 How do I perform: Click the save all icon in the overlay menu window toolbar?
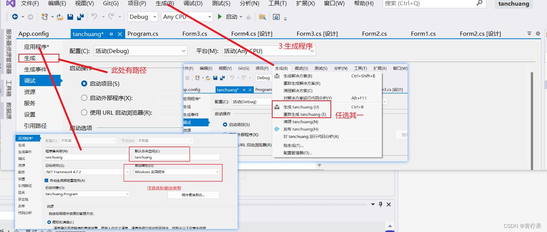[x=222, y=78]
